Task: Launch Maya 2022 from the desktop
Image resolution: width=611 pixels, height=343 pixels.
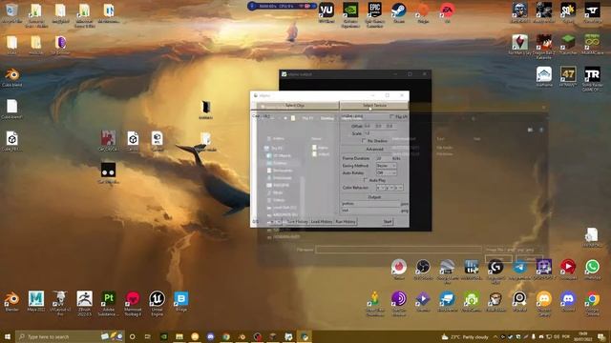Action: pyautogui.click(x=36, y=302)
